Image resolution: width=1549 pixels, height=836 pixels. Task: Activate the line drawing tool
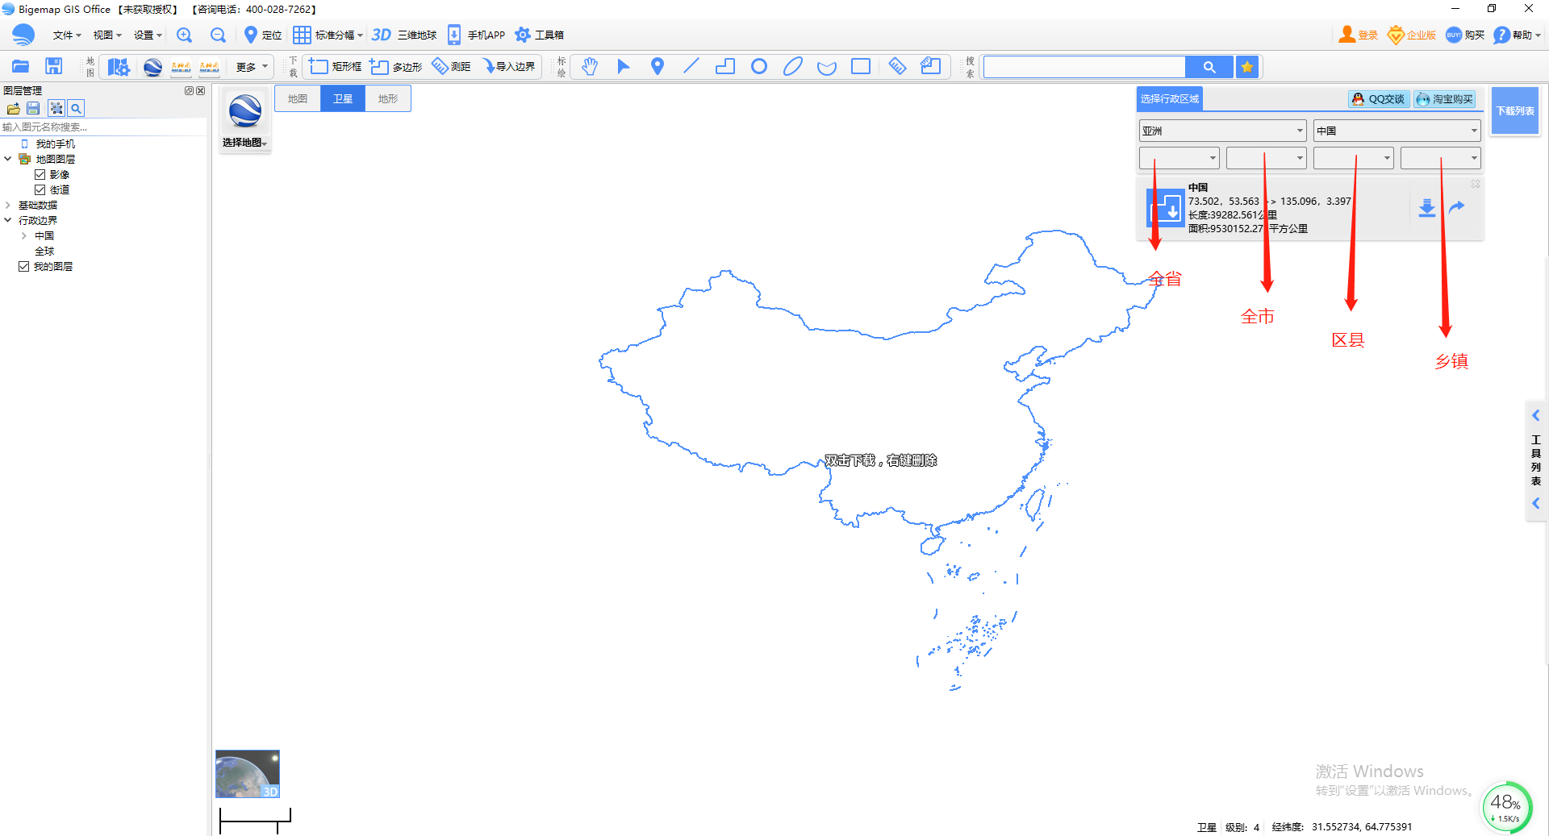(691, 66)
